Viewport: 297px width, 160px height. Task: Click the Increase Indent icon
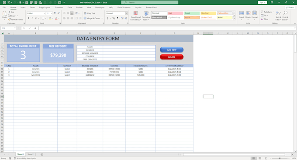pos(80,18)
